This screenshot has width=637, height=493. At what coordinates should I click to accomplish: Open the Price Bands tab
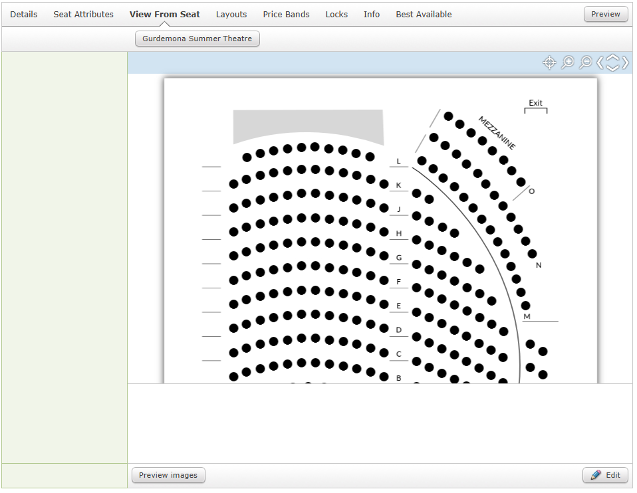pyautogui.click(x=286, y=14)
